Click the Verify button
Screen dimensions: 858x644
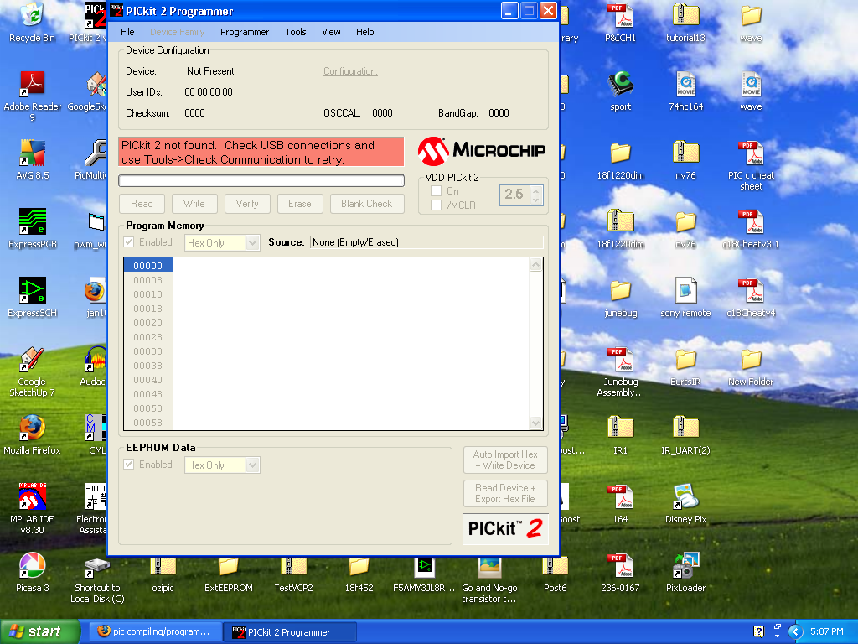tap(247, 204)
